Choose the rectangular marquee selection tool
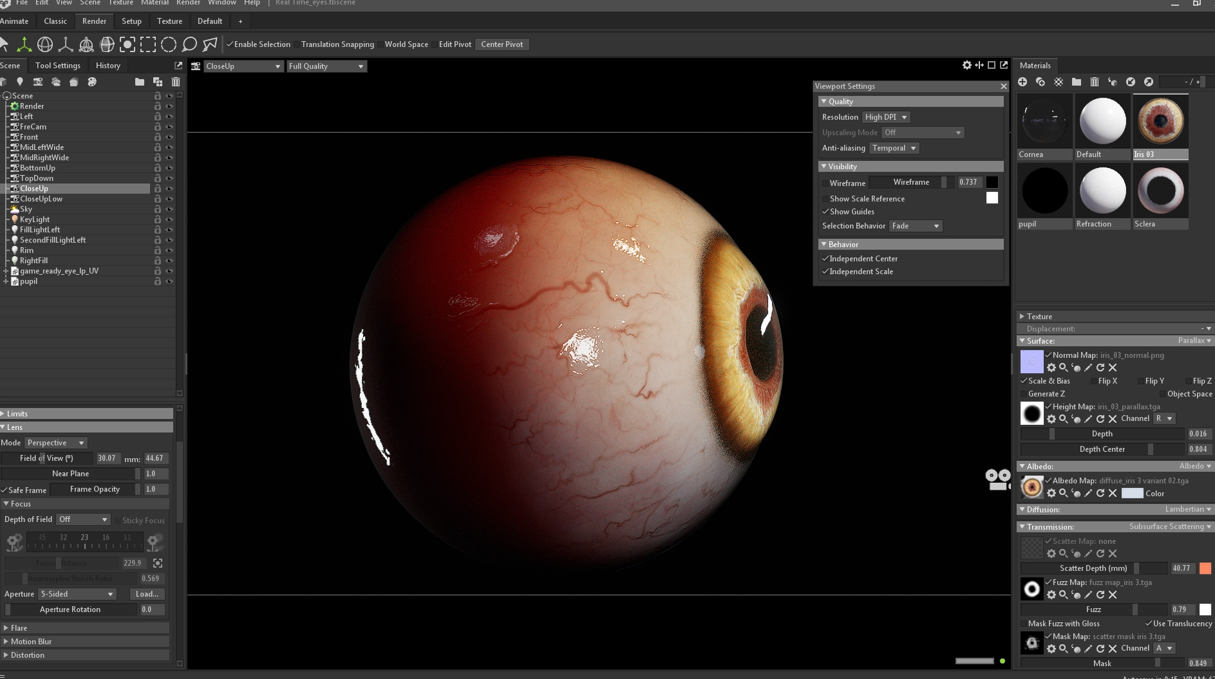The height and width of the screenshot is (679, 1215). point(148,44)
